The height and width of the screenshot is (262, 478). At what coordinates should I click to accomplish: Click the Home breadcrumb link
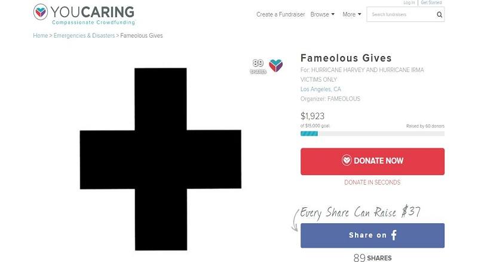coord(40,36)
